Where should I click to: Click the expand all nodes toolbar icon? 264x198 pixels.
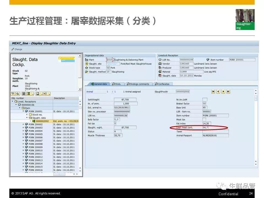(x=13, y=94)
